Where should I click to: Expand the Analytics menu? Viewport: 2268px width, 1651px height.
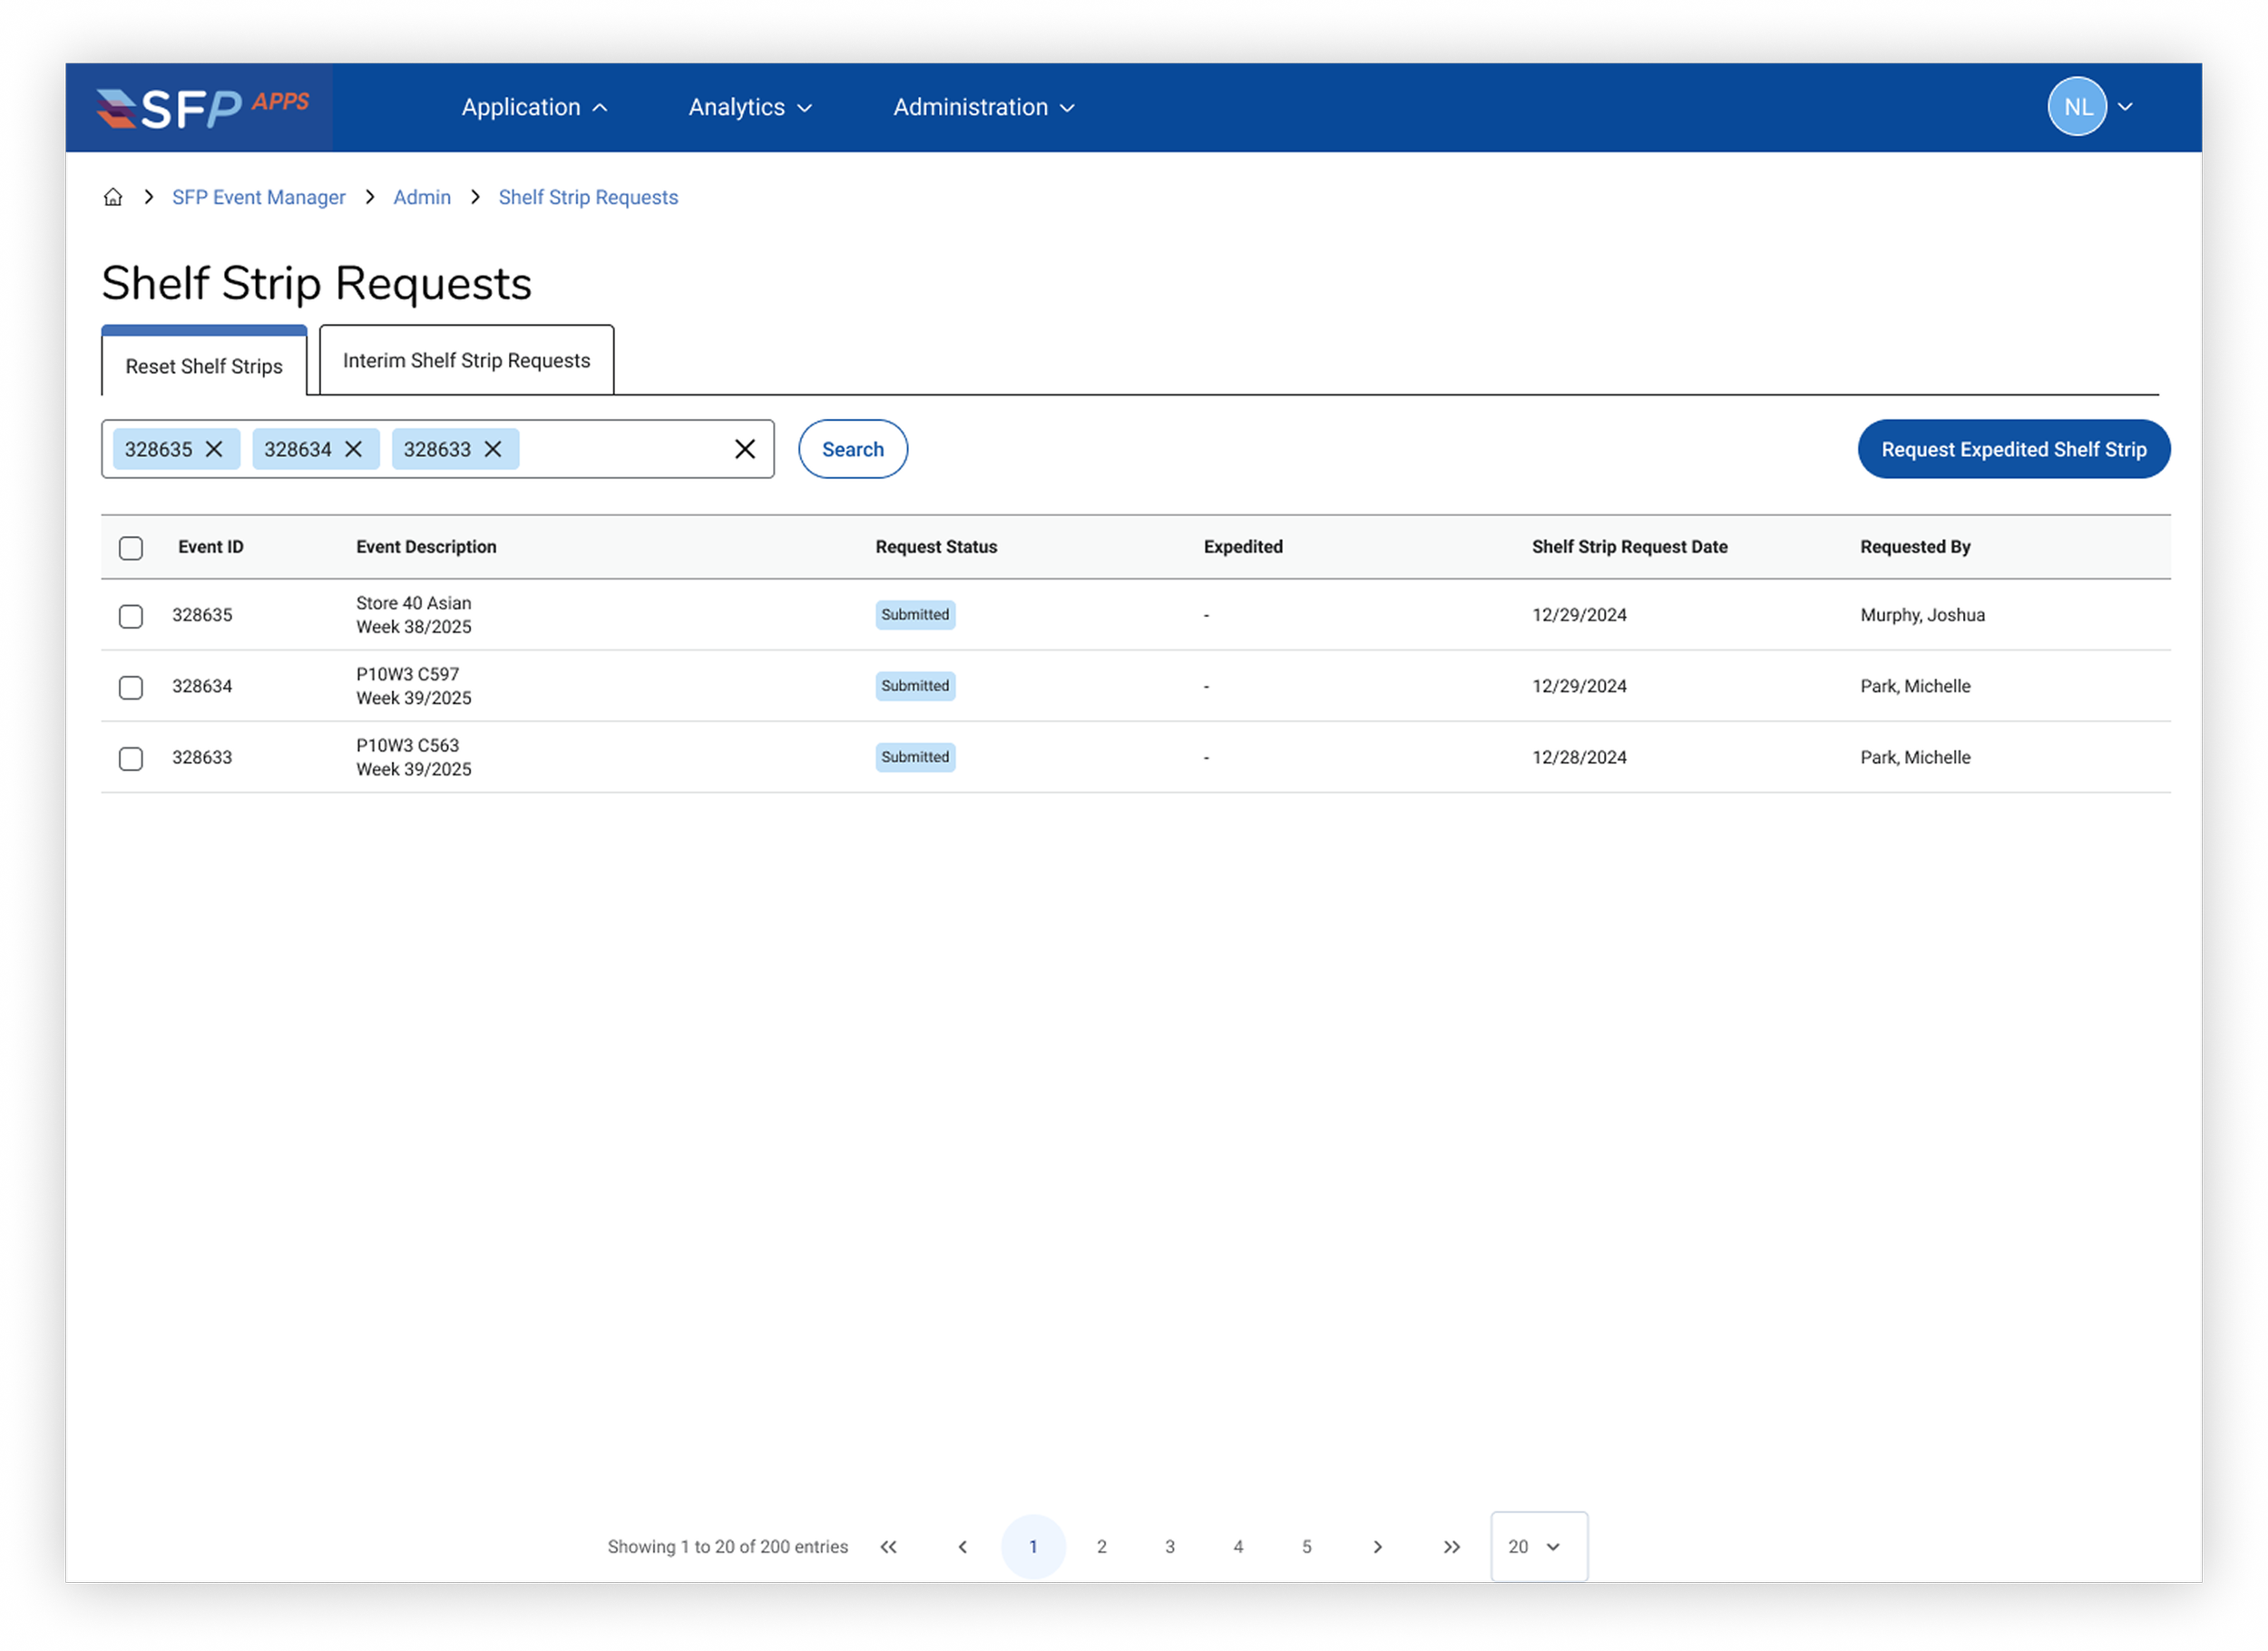coord(750,107)
